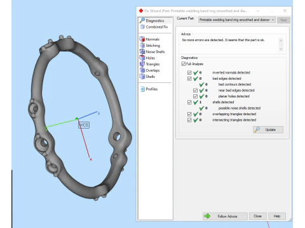Click the magnifier icon on the Update button
The image size is (305, 228).
(x=257, y=129)
